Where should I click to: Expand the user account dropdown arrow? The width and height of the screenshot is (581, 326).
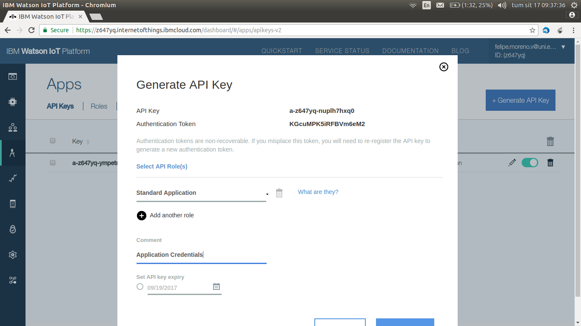pos(563,47)
